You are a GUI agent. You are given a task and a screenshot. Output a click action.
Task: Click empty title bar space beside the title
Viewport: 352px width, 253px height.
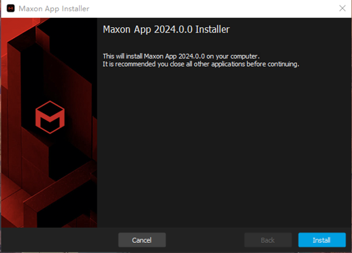pyautogui.click(x=213, y=9)
